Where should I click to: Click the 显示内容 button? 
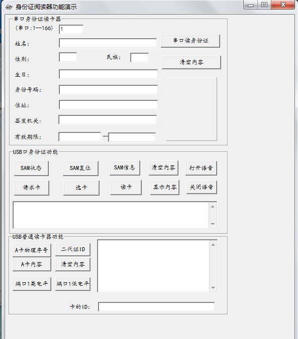pos(165,188)
